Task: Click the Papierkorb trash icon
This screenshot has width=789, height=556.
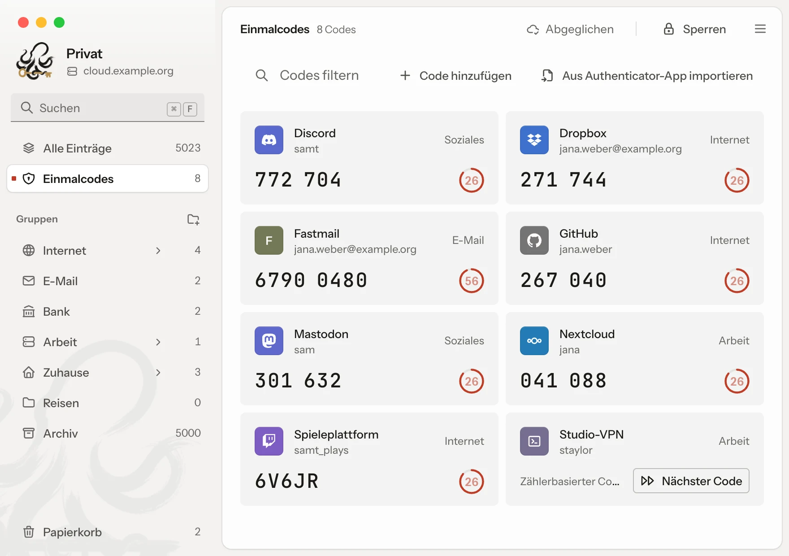Action: coord(29,532)
